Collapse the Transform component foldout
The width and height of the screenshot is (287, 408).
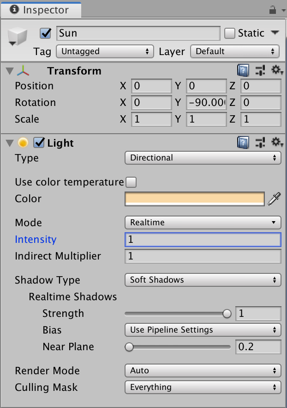click(x=10, y=71)
